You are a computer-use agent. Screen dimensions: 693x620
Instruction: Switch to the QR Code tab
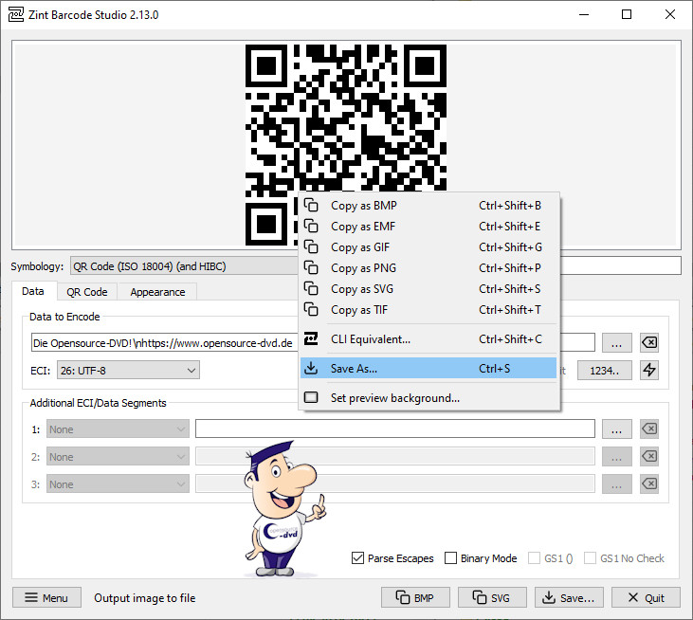coord(87,292)
